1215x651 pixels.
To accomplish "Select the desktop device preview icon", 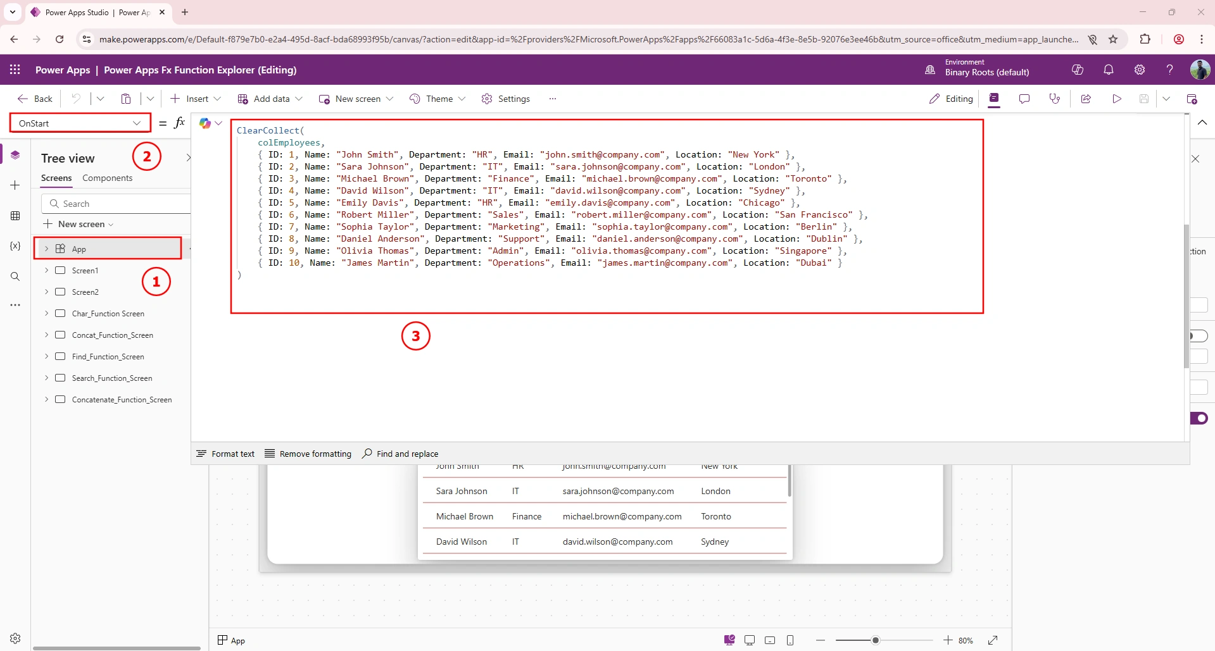I will 750,640.
